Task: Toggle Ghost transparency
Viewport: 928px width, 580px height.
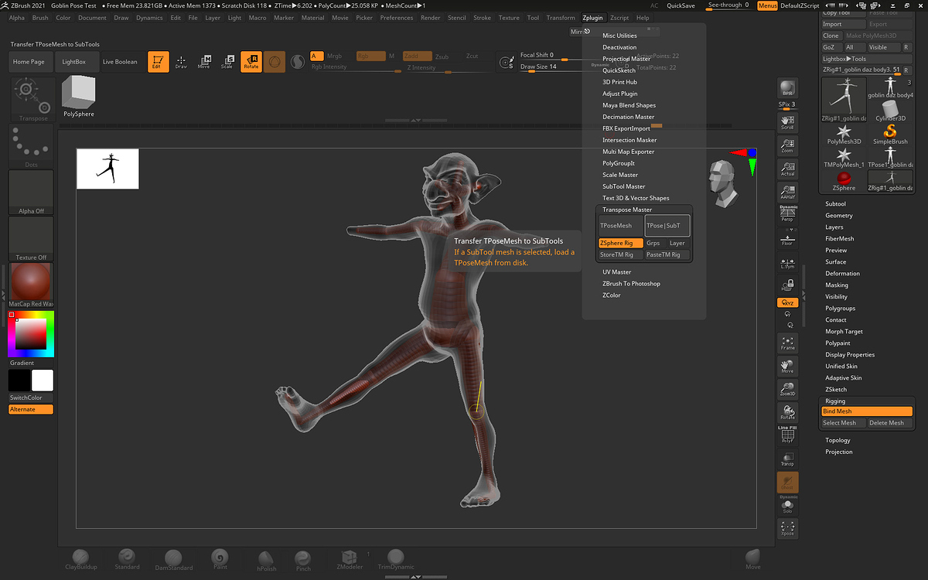Action: [x=787, y=483]
